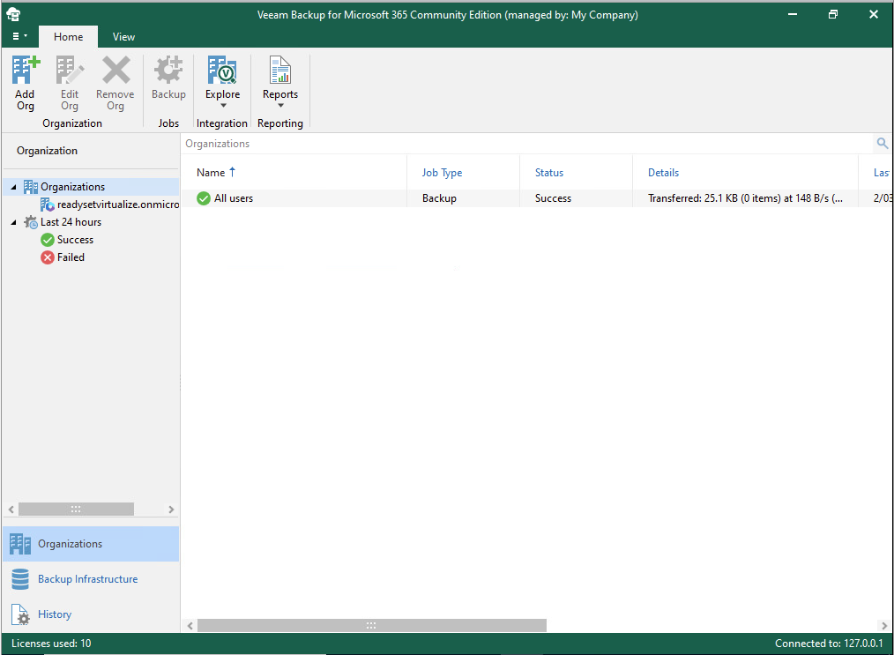Click the right arrow of job list scrollbar
The width and height of the screenshot is (894, 655).
pos(884,625)
